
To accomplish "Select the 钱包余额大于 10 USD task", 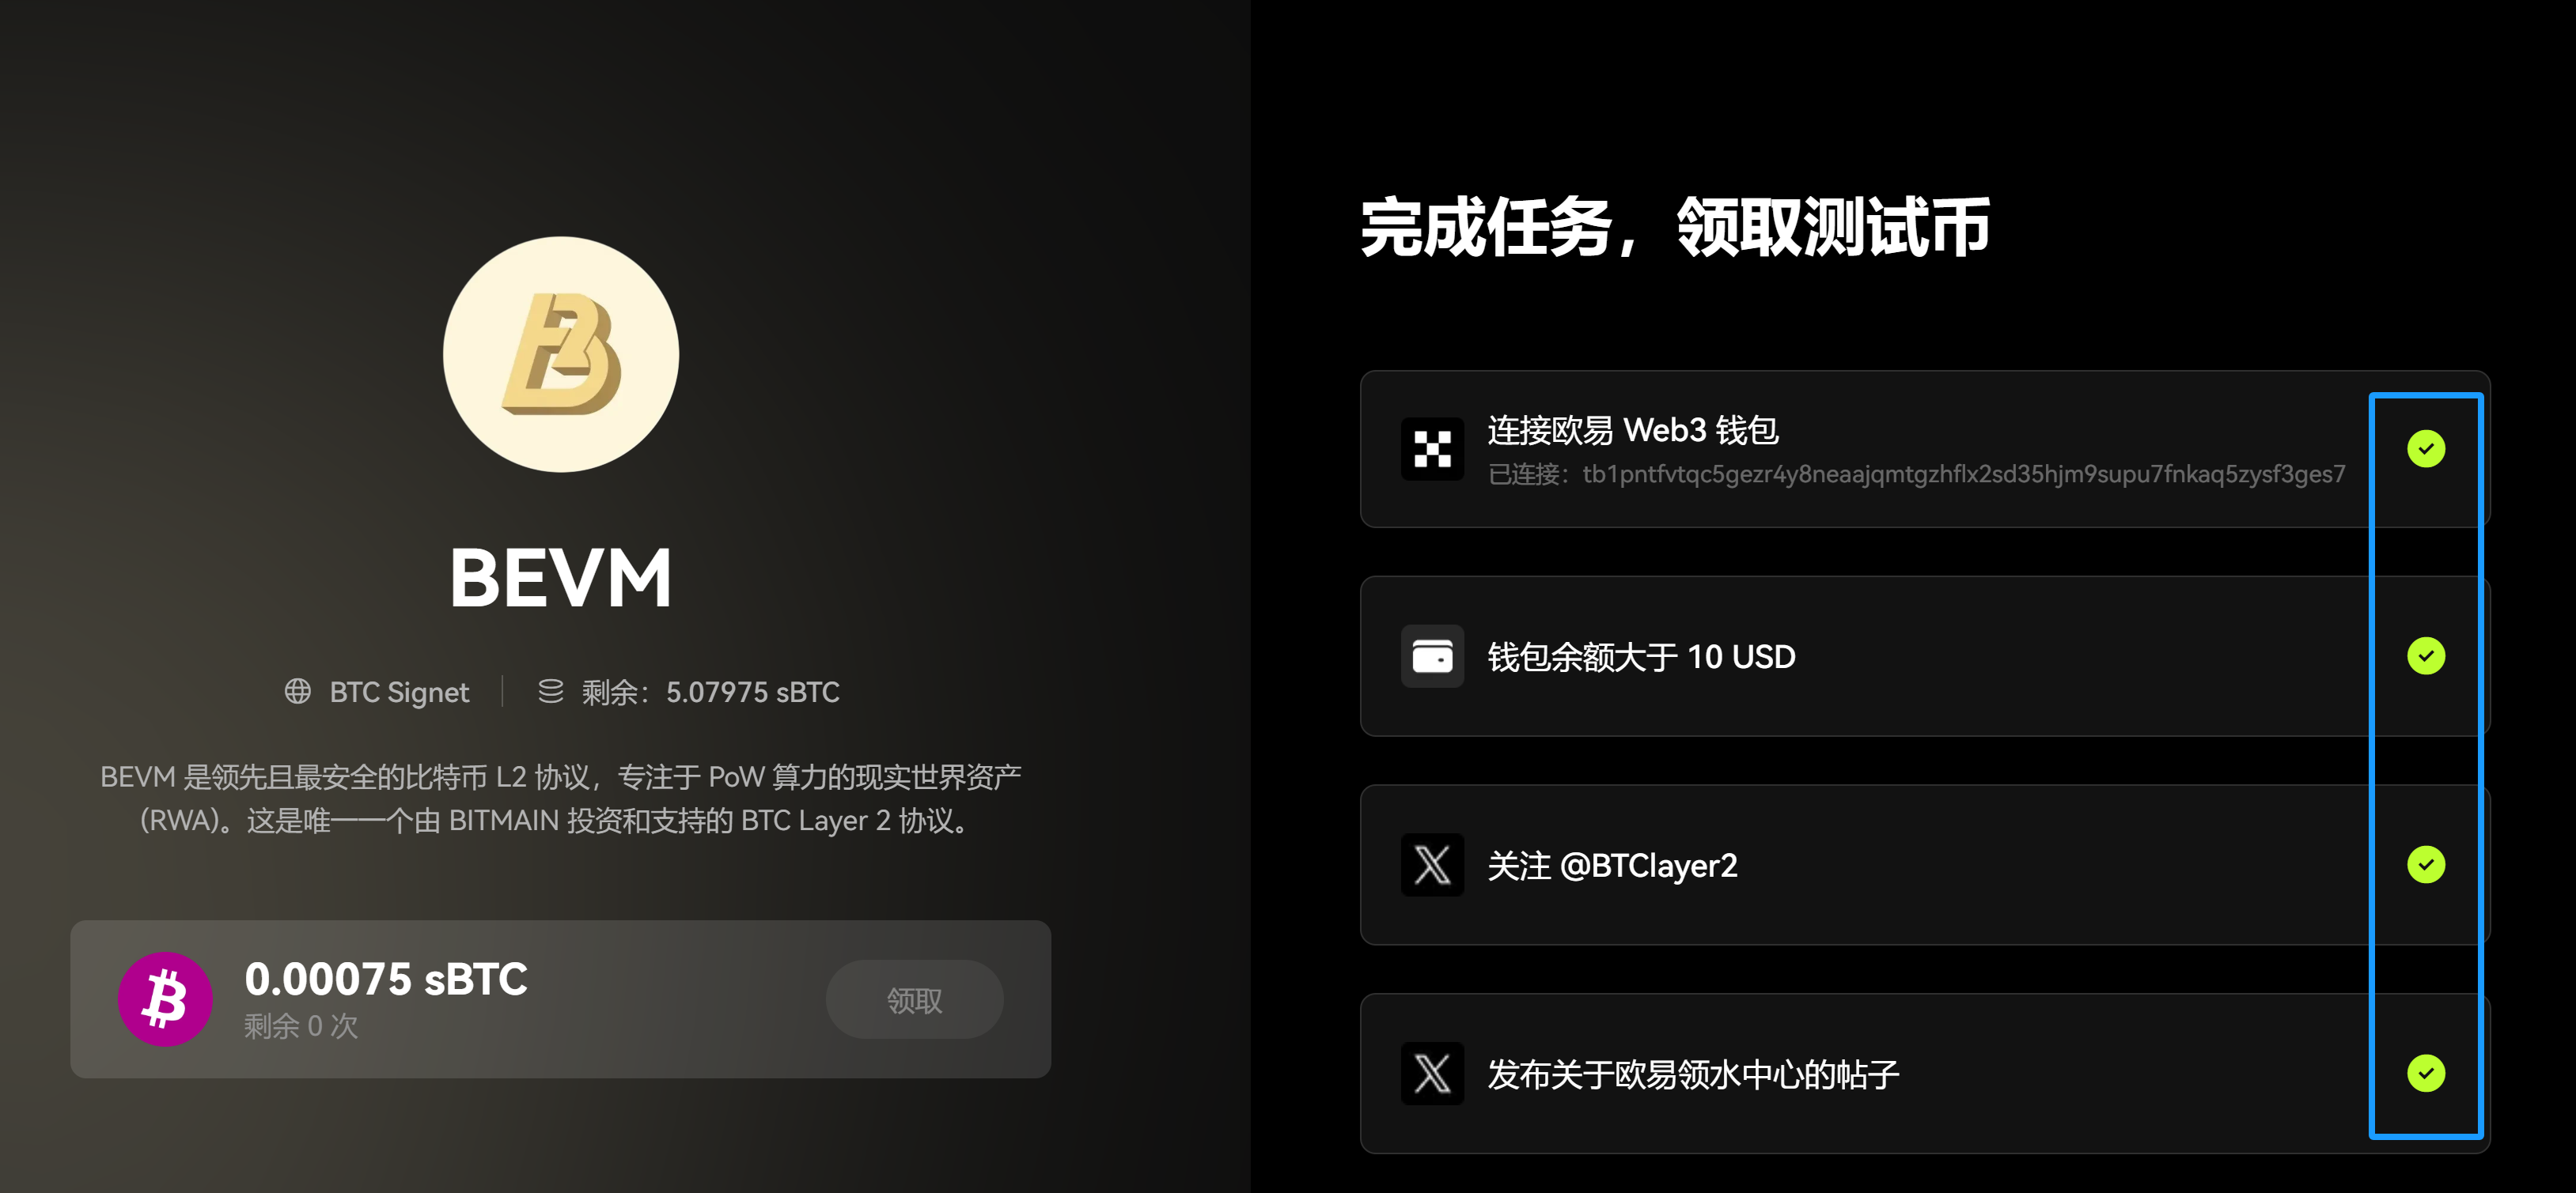I will tap(1924, 656).
